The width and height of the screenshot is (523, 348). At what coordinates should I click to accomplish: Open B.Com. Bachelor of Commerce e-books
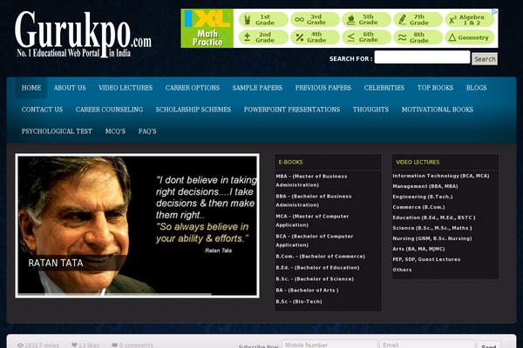coord(320,257)
